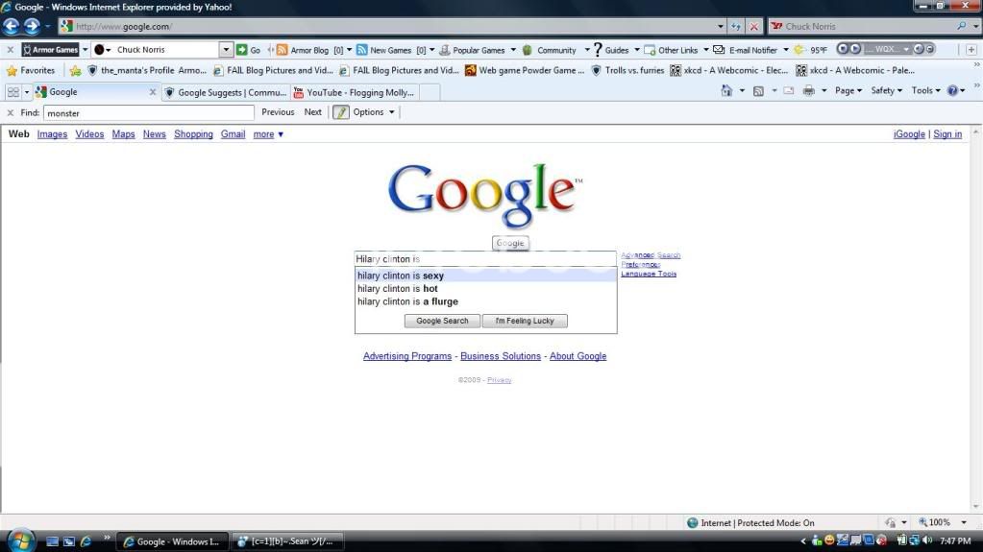Add to Favorites bar star-arrow icon

75,70
